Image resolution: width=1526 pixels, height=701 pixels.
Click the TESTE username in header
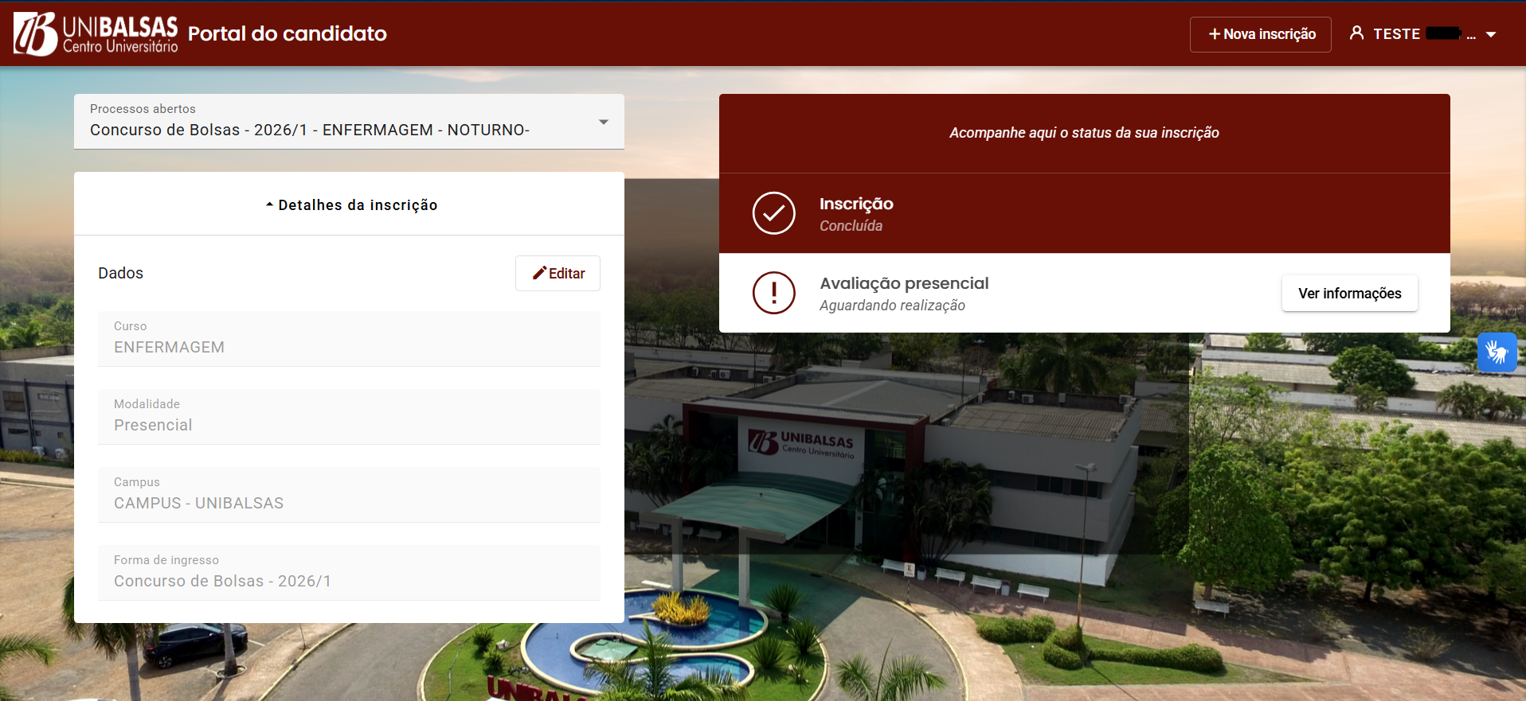(1396, 34)
